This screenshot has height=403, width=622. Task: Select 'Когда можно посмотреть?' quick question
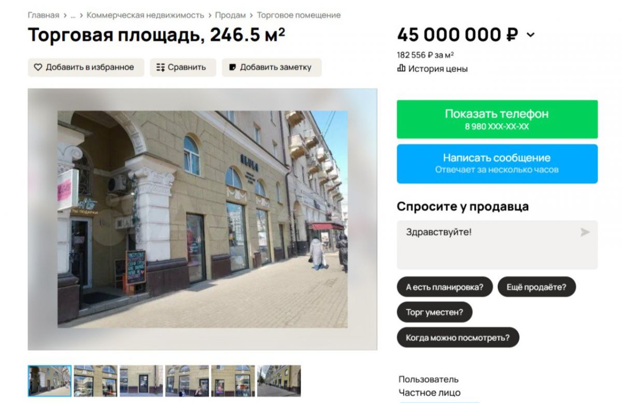(x=458, y=338)
